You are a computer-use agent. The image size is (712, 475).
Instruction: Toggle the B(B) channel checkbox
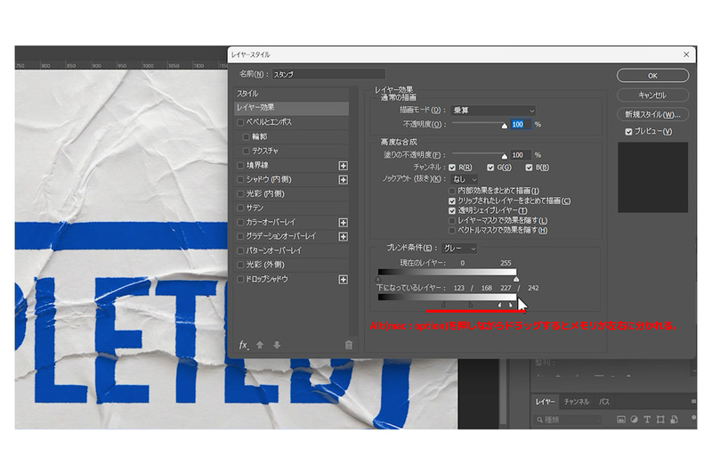529,168
